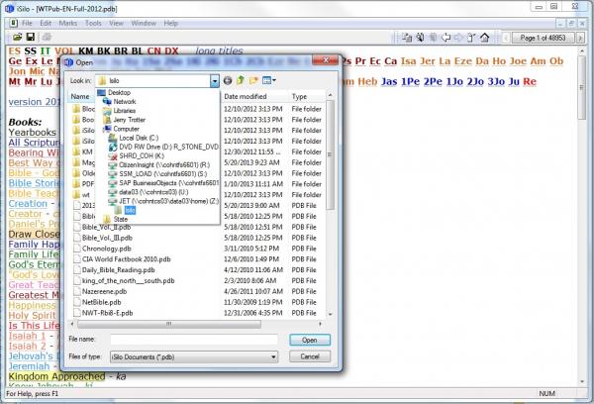Click the File name input field
The width and height of the screenshot is (594, 404).
pyautogui.click(x=192, y=340)
